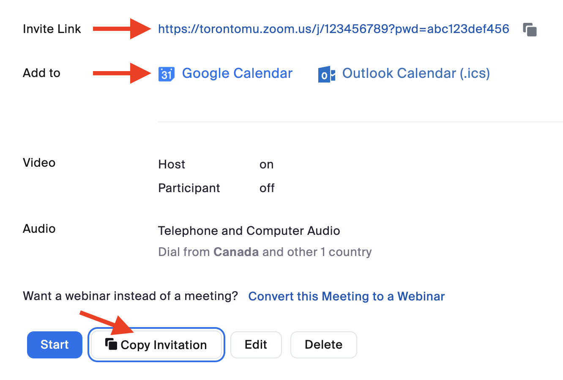Click the Delete button
The width and height of the screenshot is (563, 380).
pos(323,344)
